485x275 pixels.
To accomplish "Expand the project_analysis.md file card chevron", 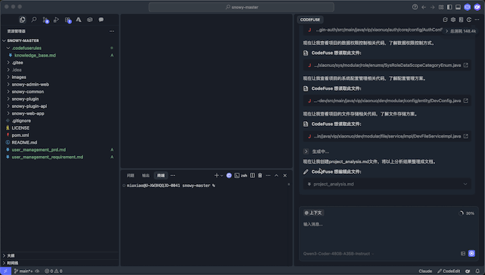I will (465, 184).
